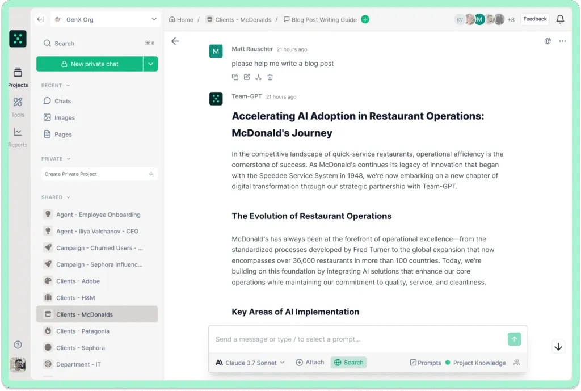Collapse the RECENT section
Screen dimensions: 581x391
coord(56,85)
